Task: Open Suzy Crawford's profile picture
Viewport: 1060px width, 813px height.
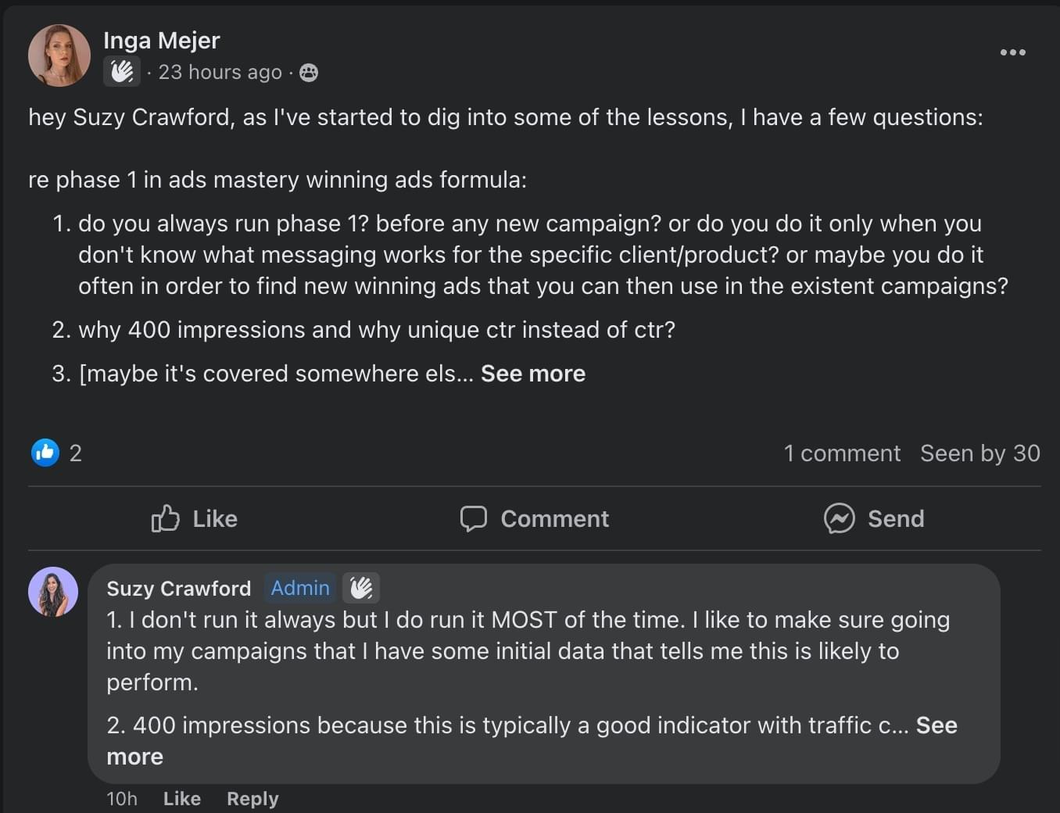Action: [53, 592]
